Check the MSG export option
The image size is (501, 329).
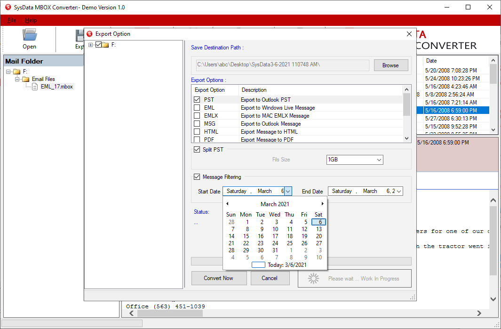197,124
